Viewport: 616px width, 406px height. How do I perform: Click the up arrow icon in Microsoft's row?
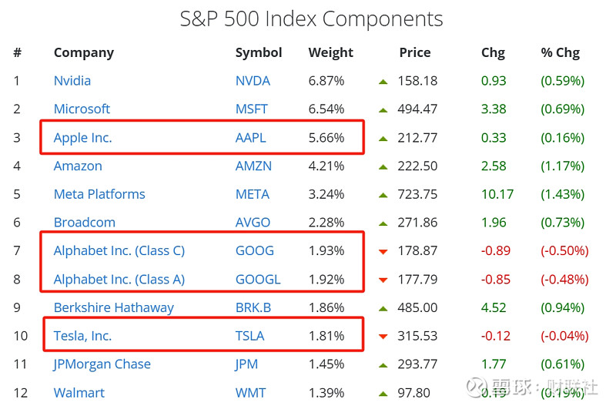click(383, 109)
